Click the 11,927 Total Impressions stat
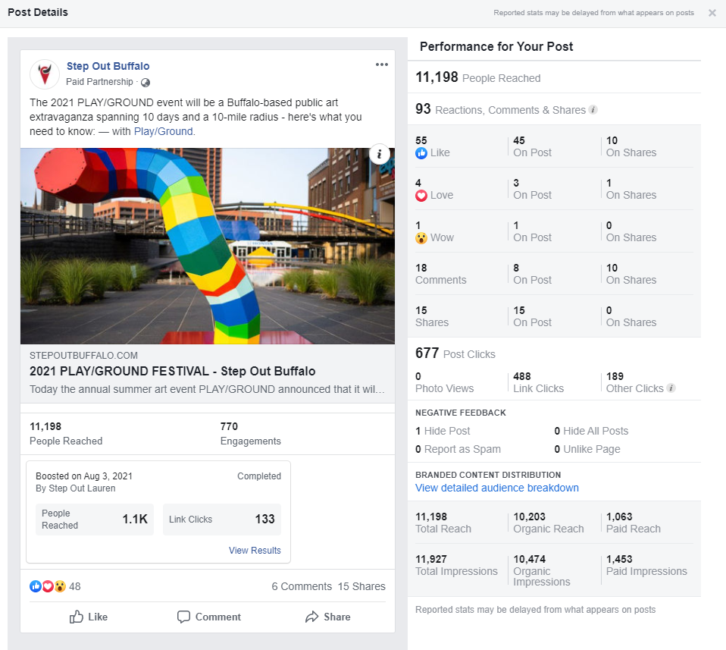The image size is (726, 650). click(456, 566)
